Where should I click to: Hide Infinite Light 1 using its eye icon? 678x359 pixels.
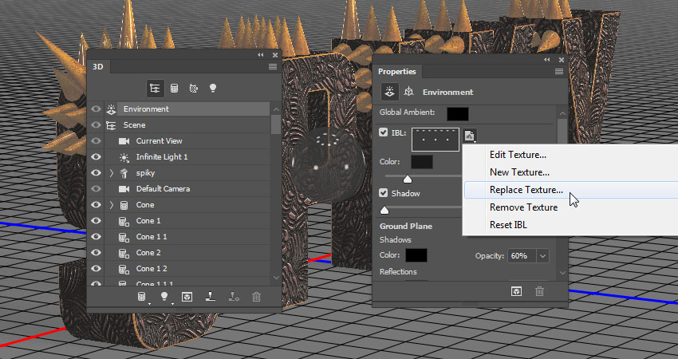click(96, 157)
